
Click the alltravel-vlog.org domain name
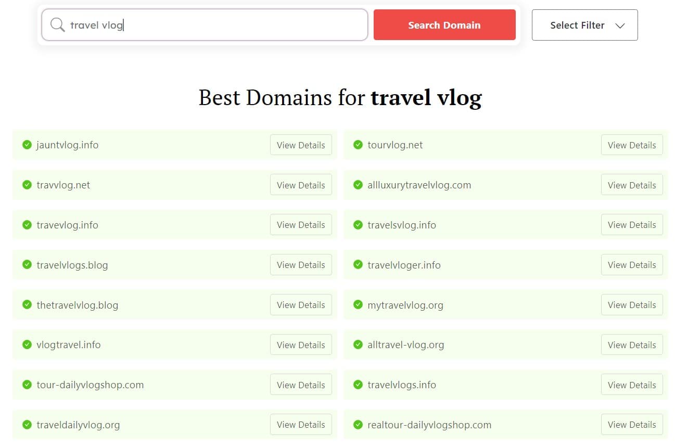[x=405, y=344]
